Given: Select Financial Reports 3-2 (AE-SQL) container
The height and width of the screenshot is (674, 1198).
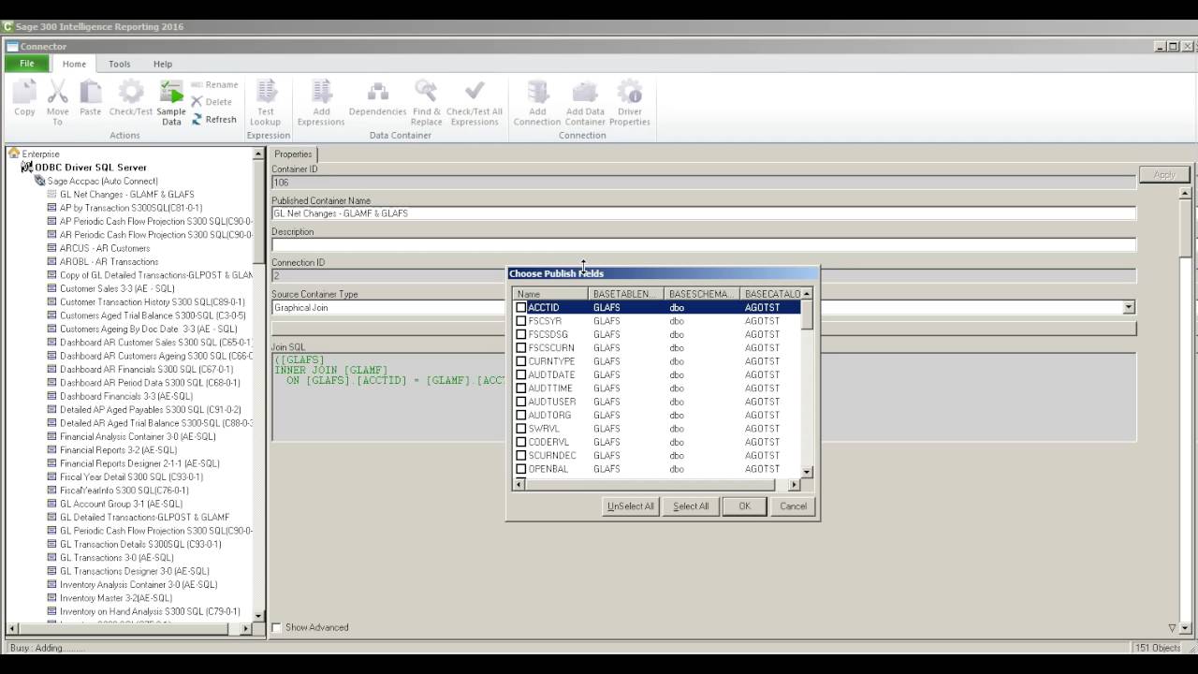Looking at the screenshot, I should (x=118, y=449).
